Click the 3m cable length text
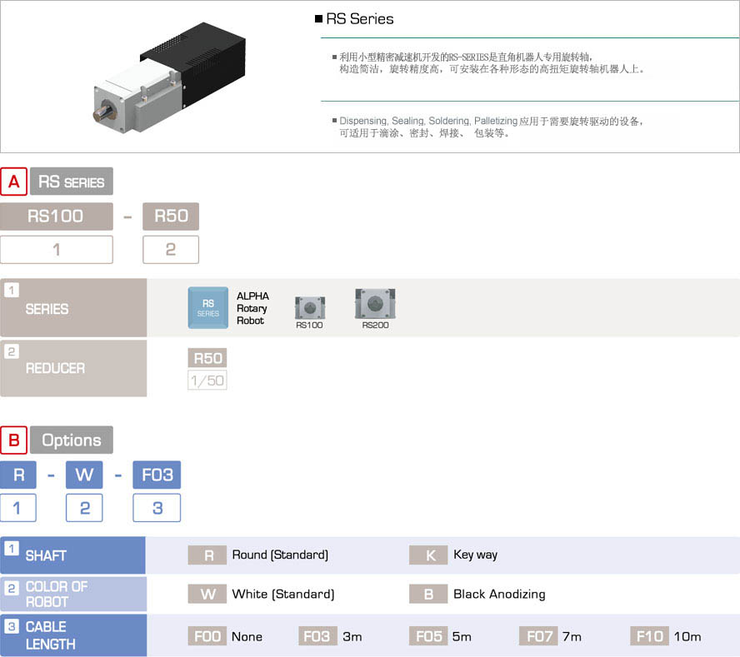 [x=352, y=637]
